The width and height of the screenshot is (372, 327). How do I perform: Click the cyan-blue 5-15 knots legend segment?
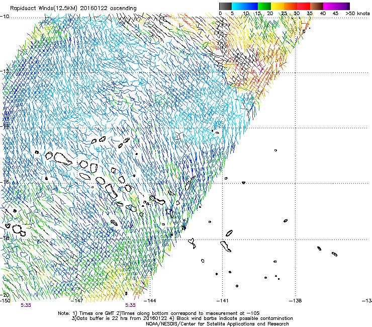[x=245, y=6]
